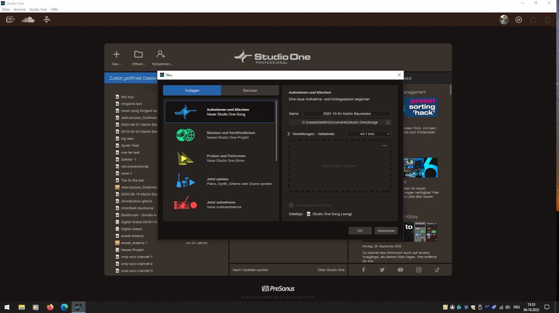The height and width of the screenshot is (313, 559).
Task: Click the Teilnehmen person-plus icon
Action: click(161, 54)
